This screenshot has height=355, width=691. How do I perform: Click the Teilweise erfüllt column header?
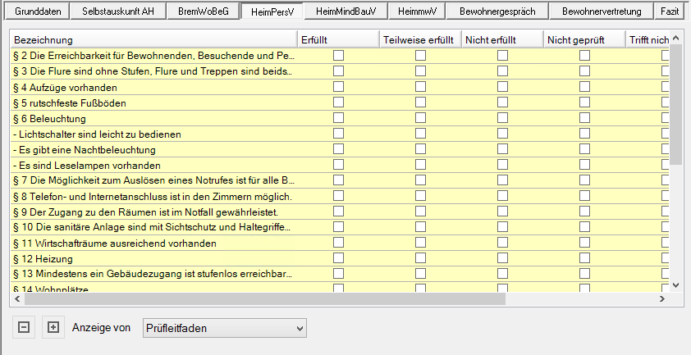pos(419,40)
